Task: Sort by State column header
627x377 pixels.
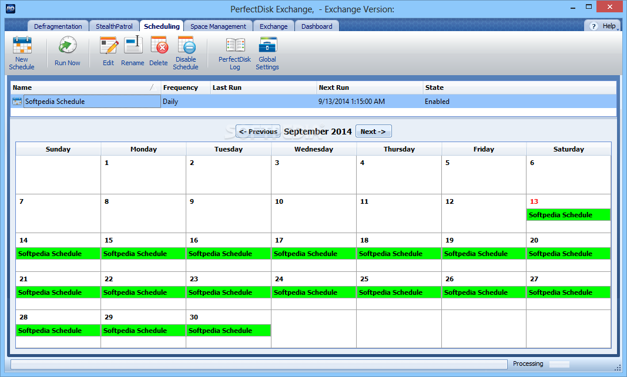Action: click(519, 87)
